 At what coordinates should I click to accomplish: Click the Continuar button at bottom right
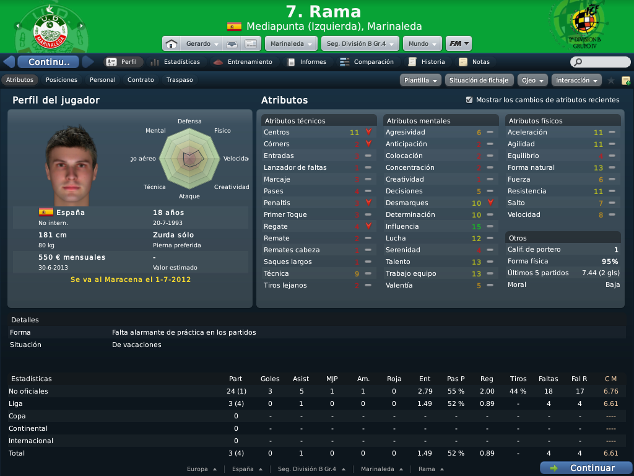(586, 468)
